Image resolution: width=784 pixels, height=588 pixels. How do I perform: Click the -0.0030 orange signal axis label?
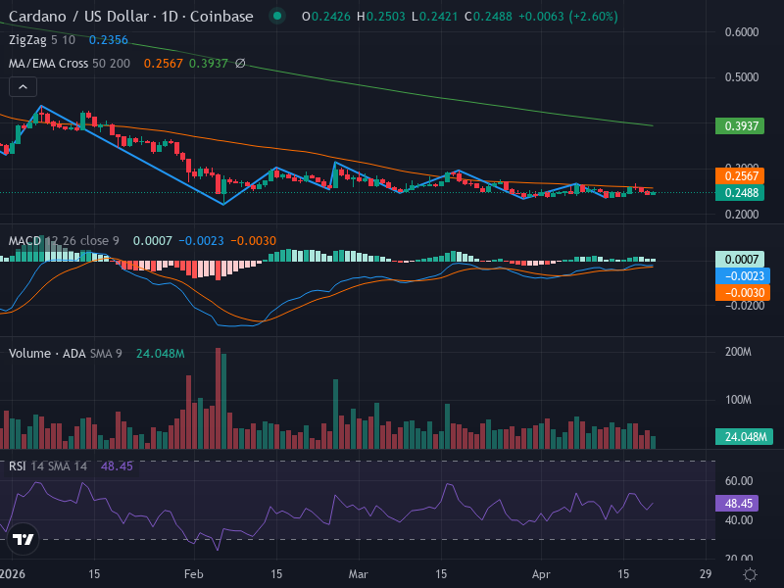click(x=743, y=292)
